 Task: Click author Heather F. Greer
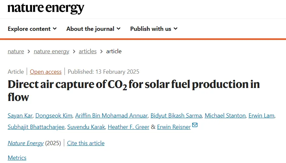pyautogui.click(x=129, y=127)
